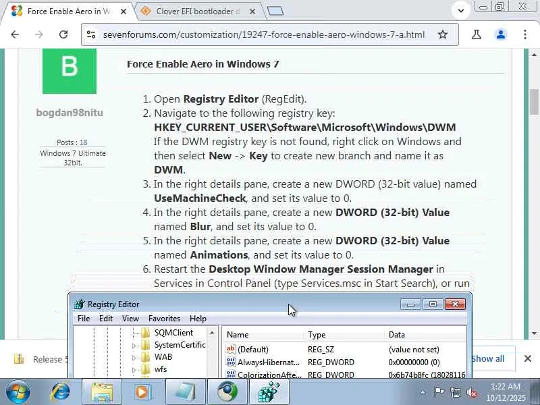Show all downloads link
540x405 pixels.
(488, 359)
